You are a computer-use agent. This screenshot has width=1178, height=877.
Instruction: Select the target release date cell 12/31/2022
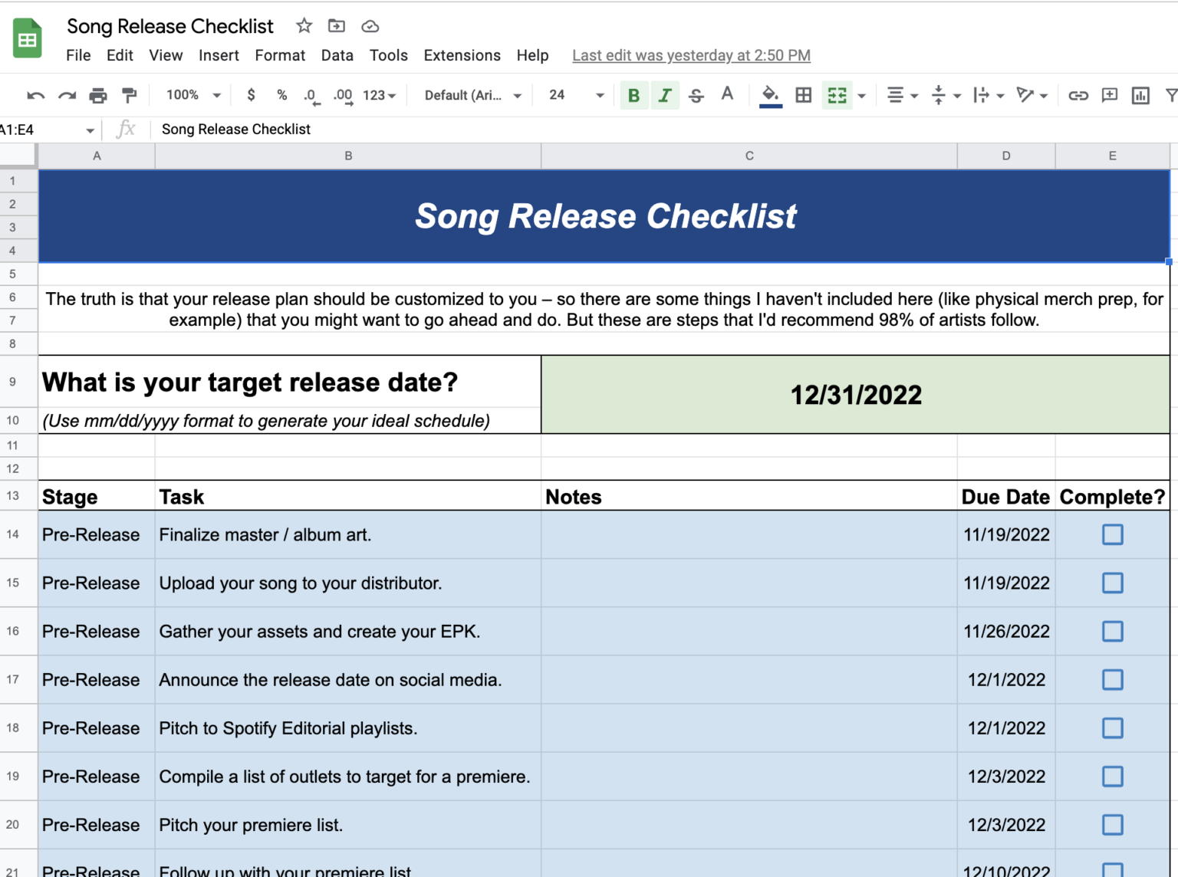(855, 395)
